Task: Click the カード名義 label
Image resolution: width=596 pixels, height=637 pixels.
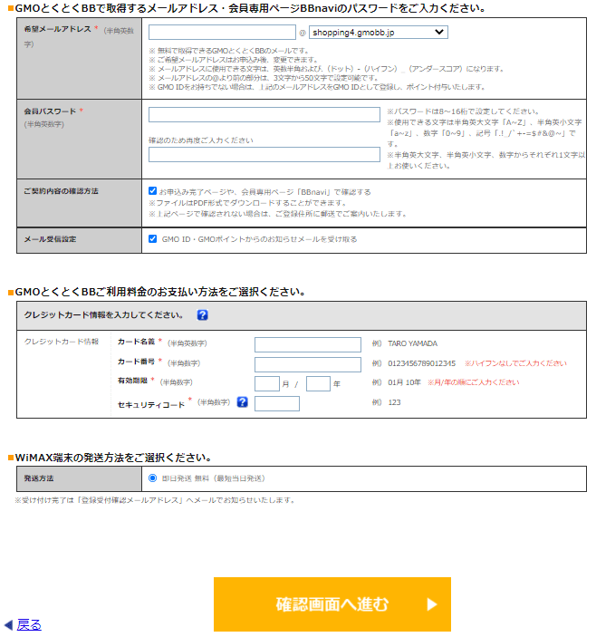Action: point(136,342)
